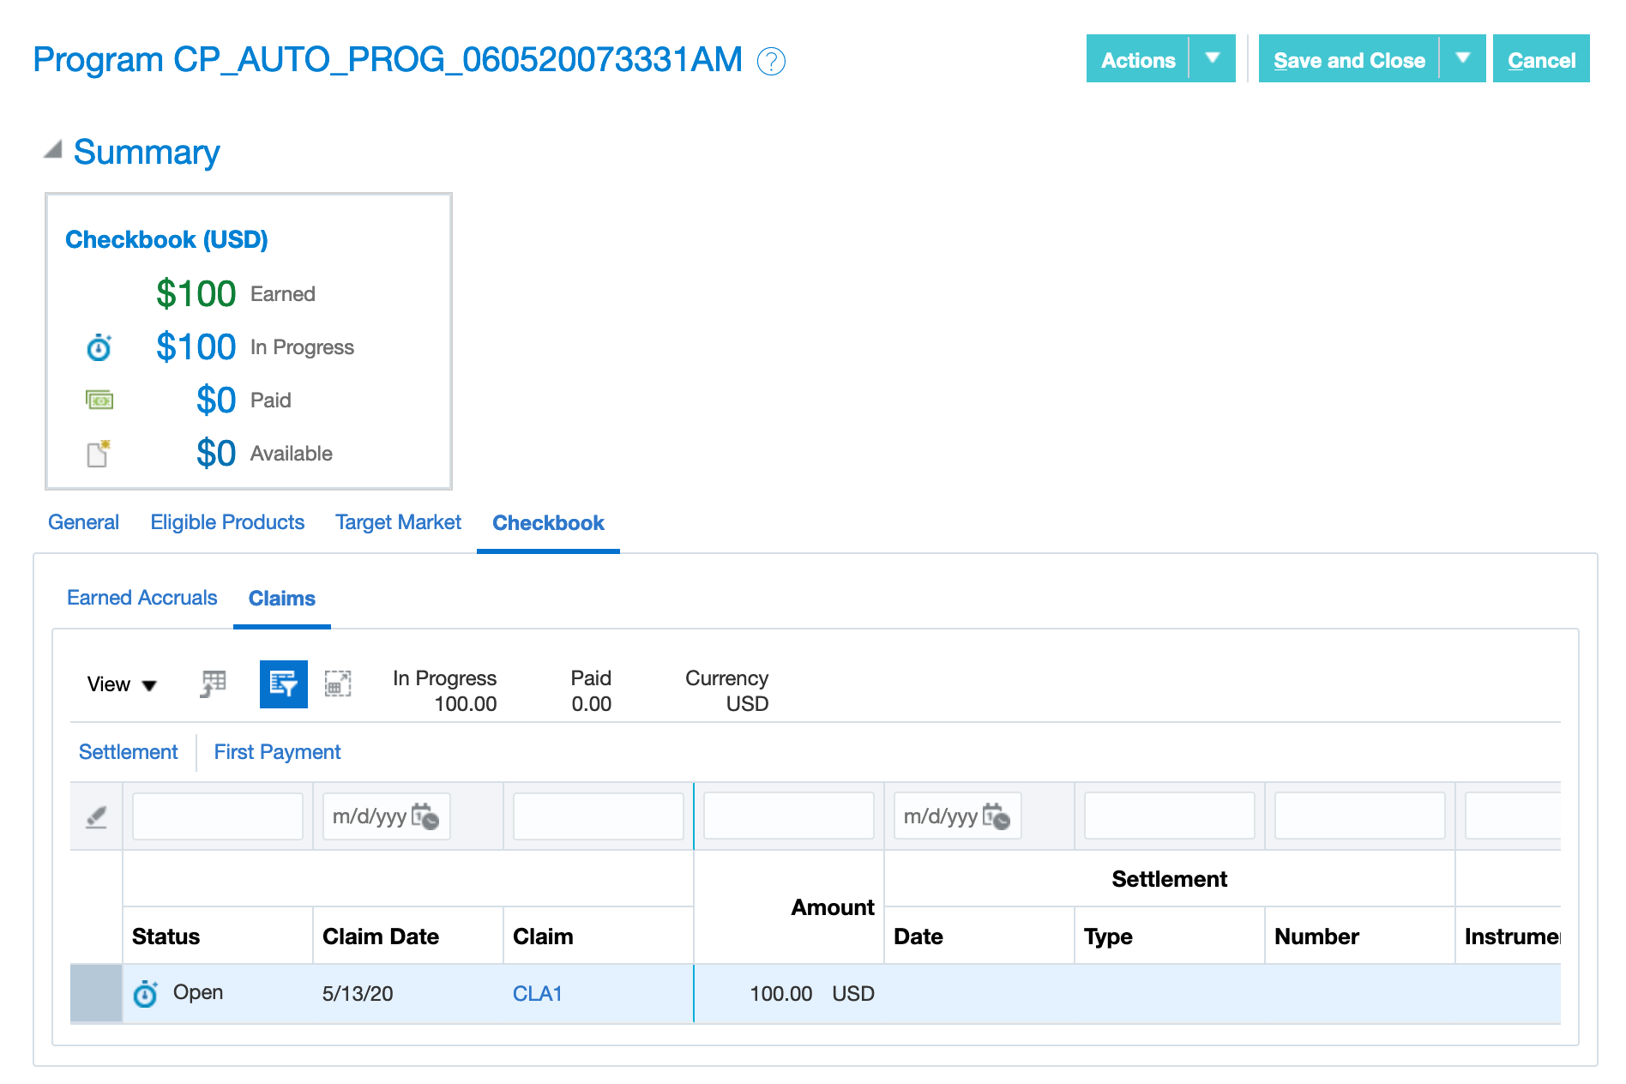Viewport: 1626px width, 1084px height.
Task: Click the Available document icon in summary
Action: pos(97,453)
